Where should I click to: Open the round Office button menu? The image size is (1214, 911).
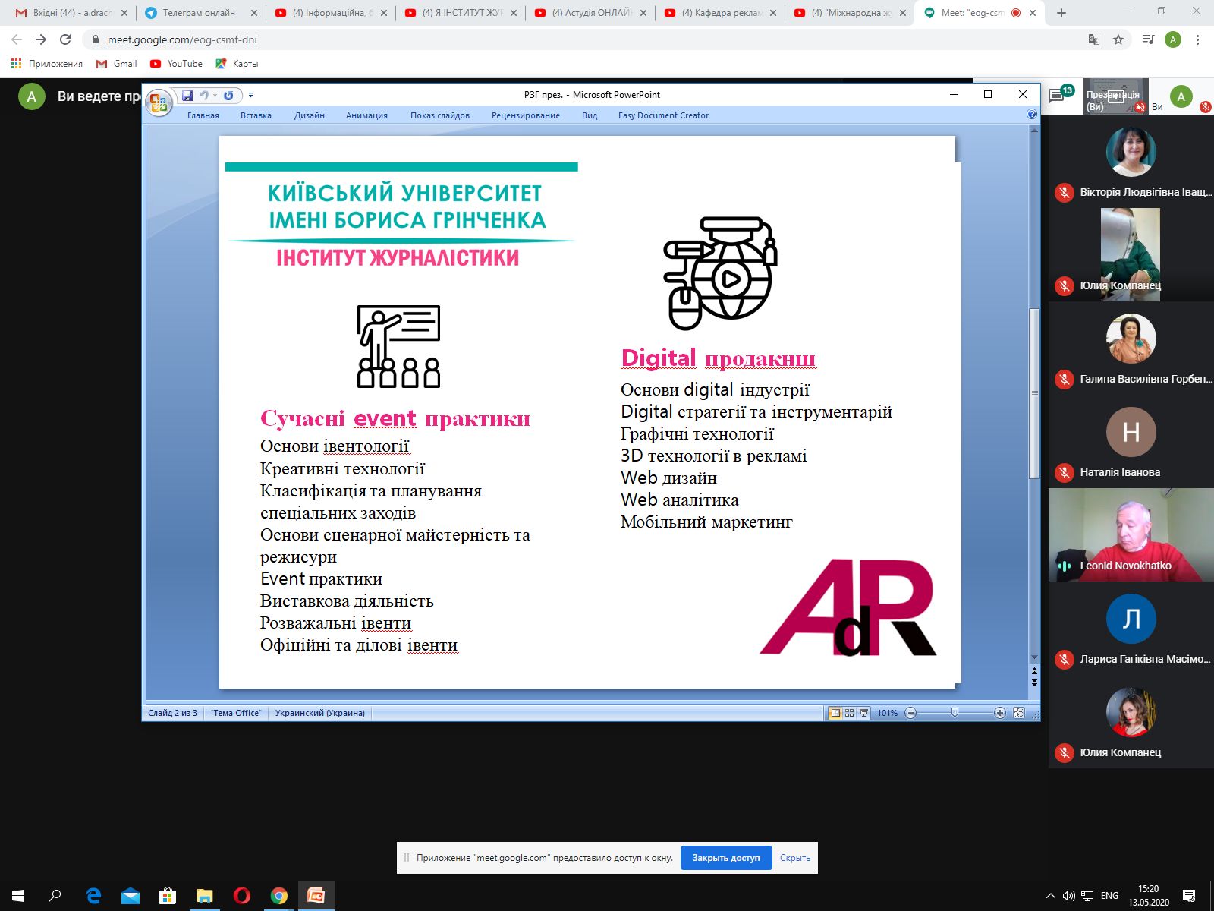point(159,102)
